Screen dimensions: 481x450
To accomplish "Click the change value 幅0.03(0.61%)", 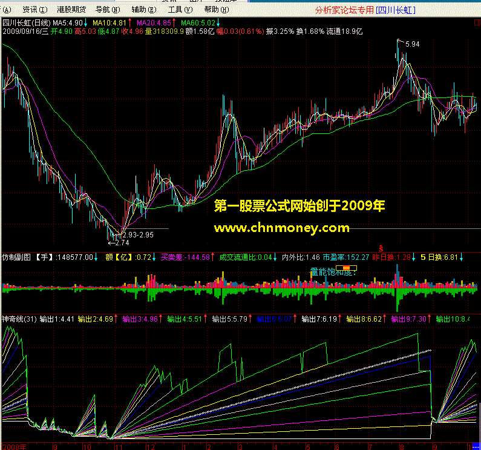I will (240, 31).
